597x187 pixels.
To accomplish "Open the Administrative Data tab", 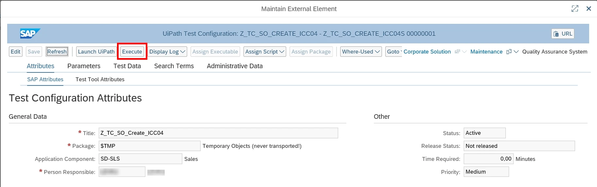I will pyautogui.click(x=235, y=66).
